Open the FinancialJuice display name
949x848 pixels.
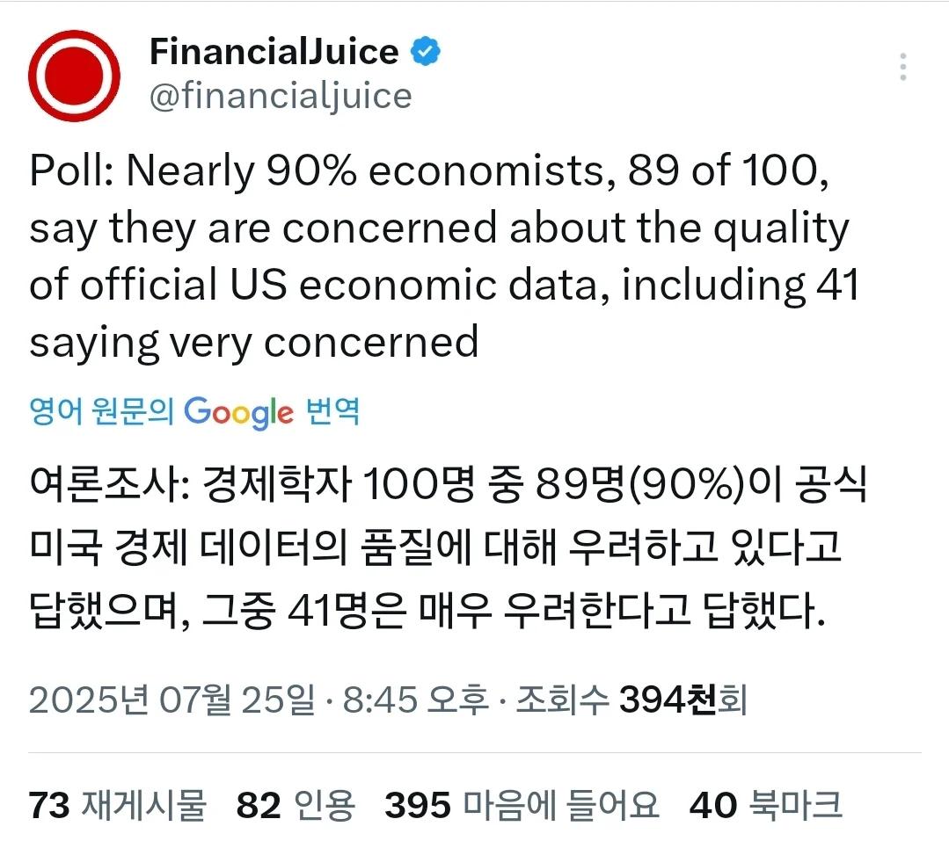click(x=274, y=51)
